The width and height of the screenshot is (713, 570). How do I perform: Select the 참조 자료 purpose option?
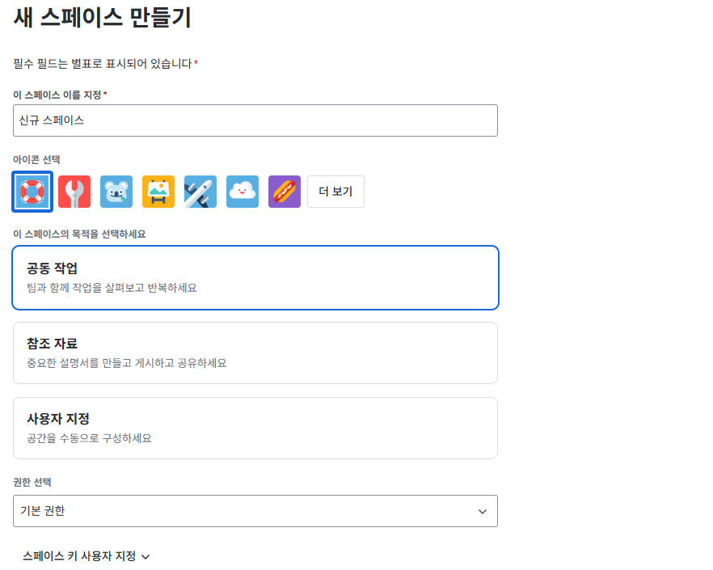click(255, 353)
